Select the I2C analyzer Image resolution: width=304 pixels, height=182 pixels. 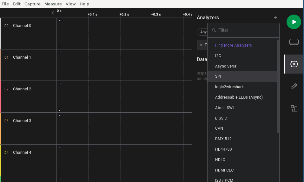click(x=218, y=55)
